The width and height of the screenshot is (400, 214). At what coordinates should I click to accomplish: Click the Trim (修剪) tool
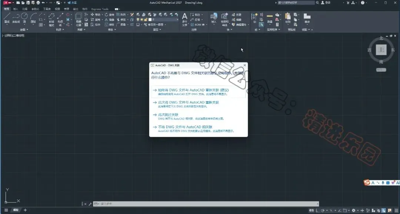point(121,20)
